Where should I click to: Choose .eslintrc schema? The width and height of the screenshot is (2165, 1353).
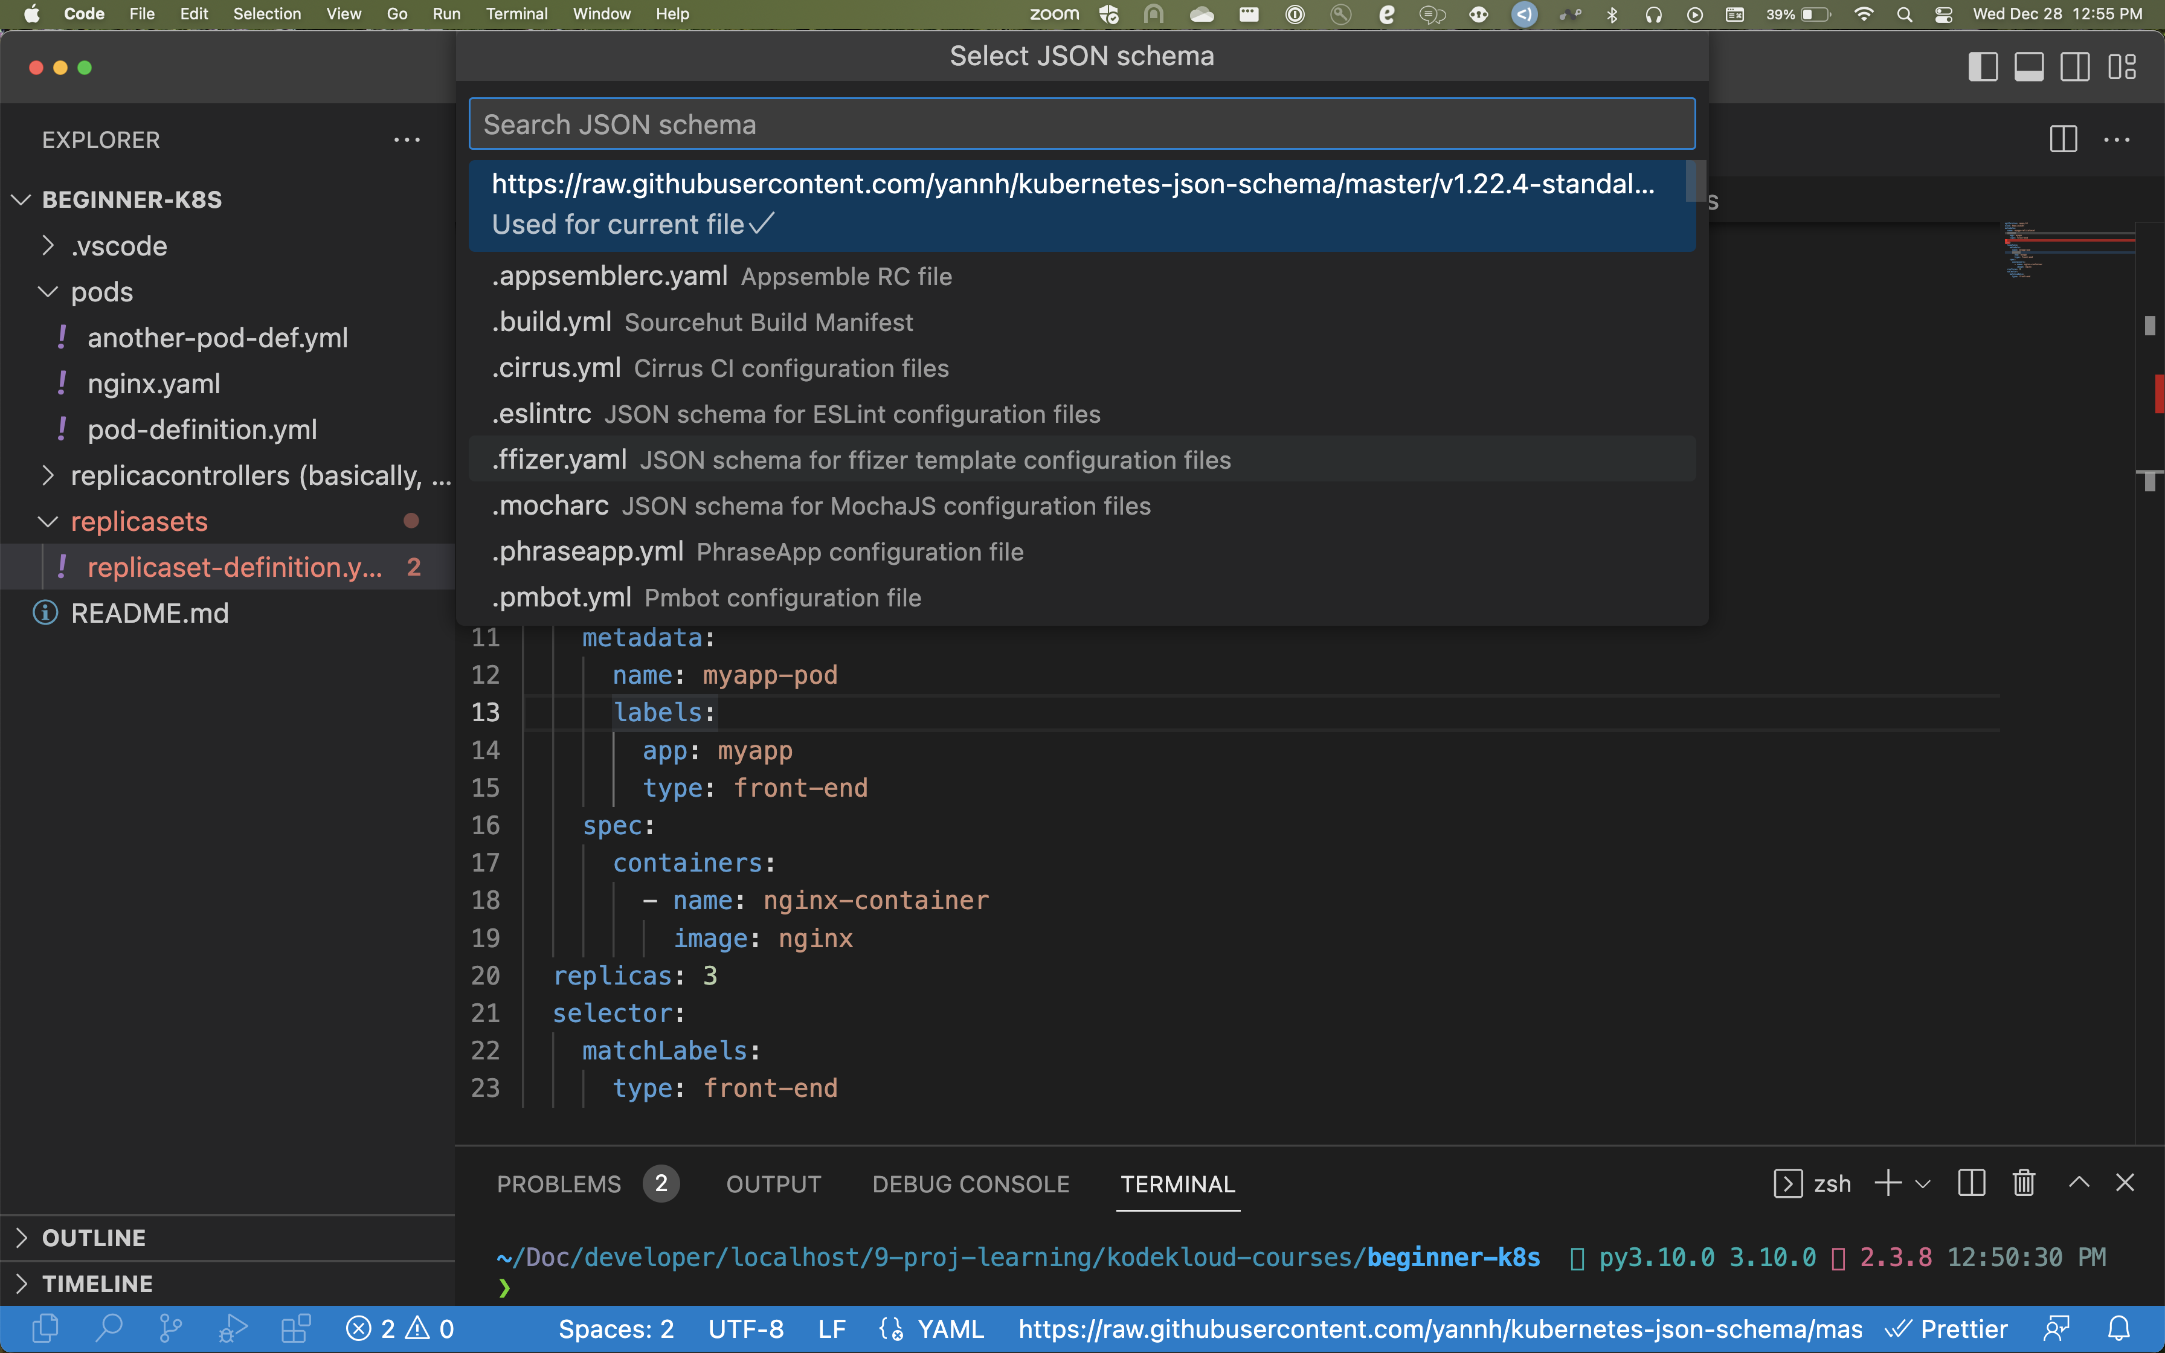tap(1082, 413)
